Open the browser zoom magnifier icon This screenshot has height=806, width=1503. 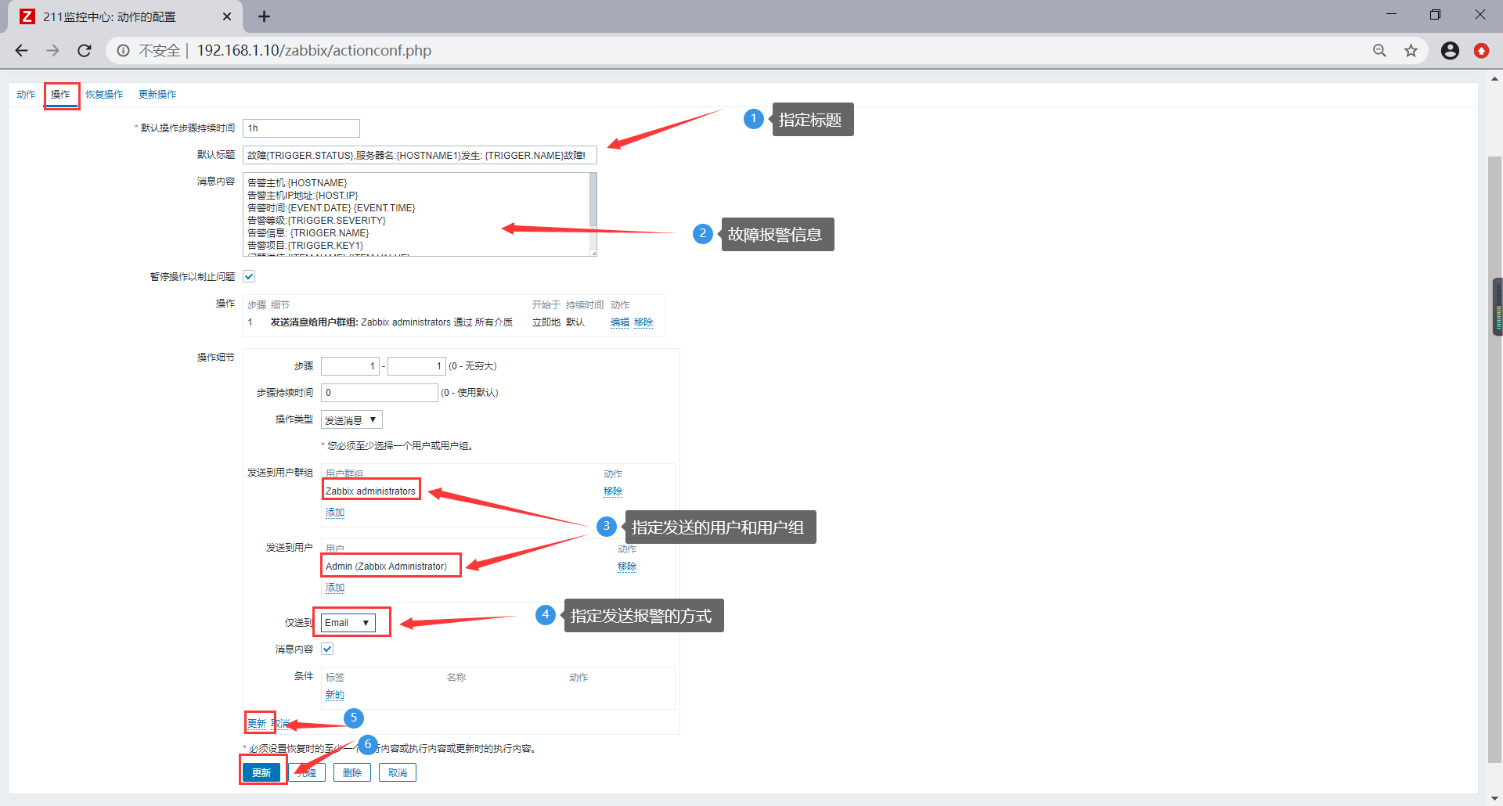(1379, 51)
